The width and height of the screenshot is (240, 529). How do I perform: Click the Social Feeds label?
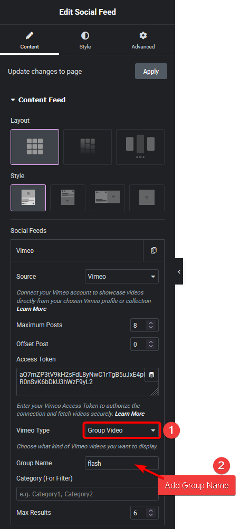coord(28,231)
